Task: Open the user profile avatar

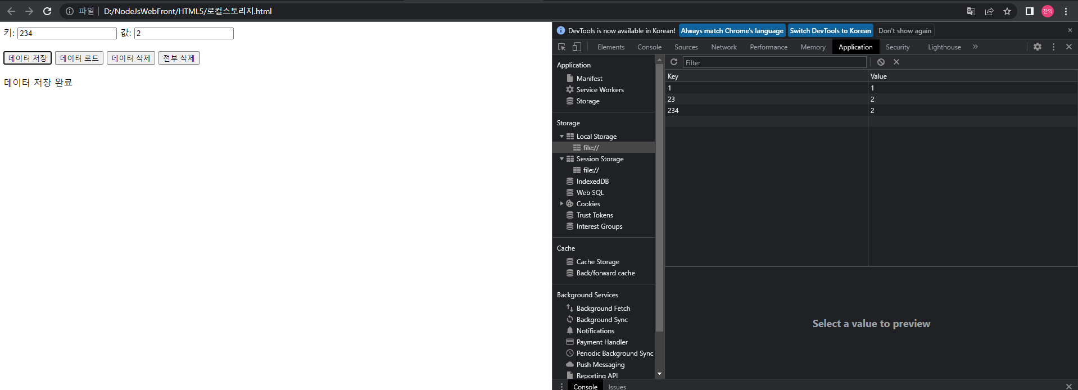Action: [x=1048, y=11]
